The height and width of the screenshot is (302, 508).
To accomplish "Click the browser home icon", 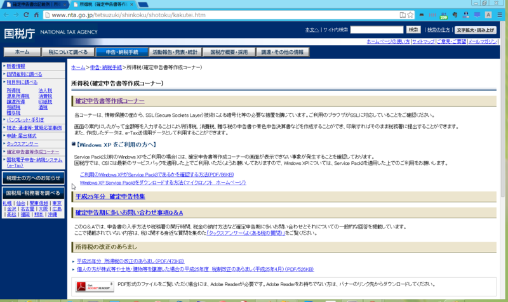I will click(x=36, y=15).
